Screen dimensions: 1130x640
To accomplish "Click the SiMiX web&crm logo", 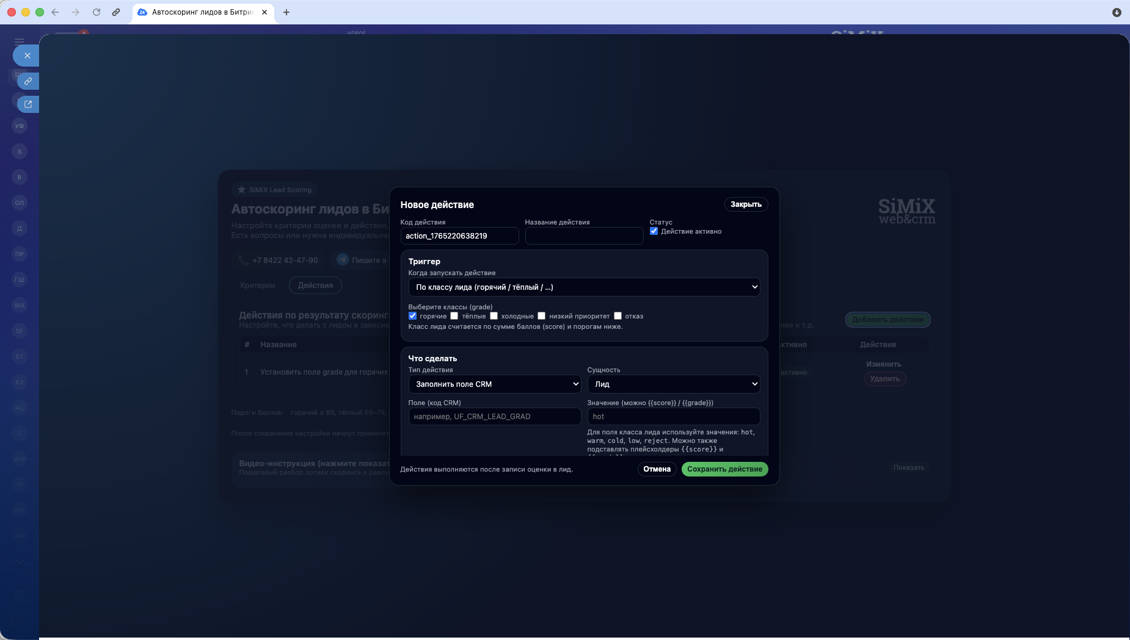I will click(x=907, y=211).
